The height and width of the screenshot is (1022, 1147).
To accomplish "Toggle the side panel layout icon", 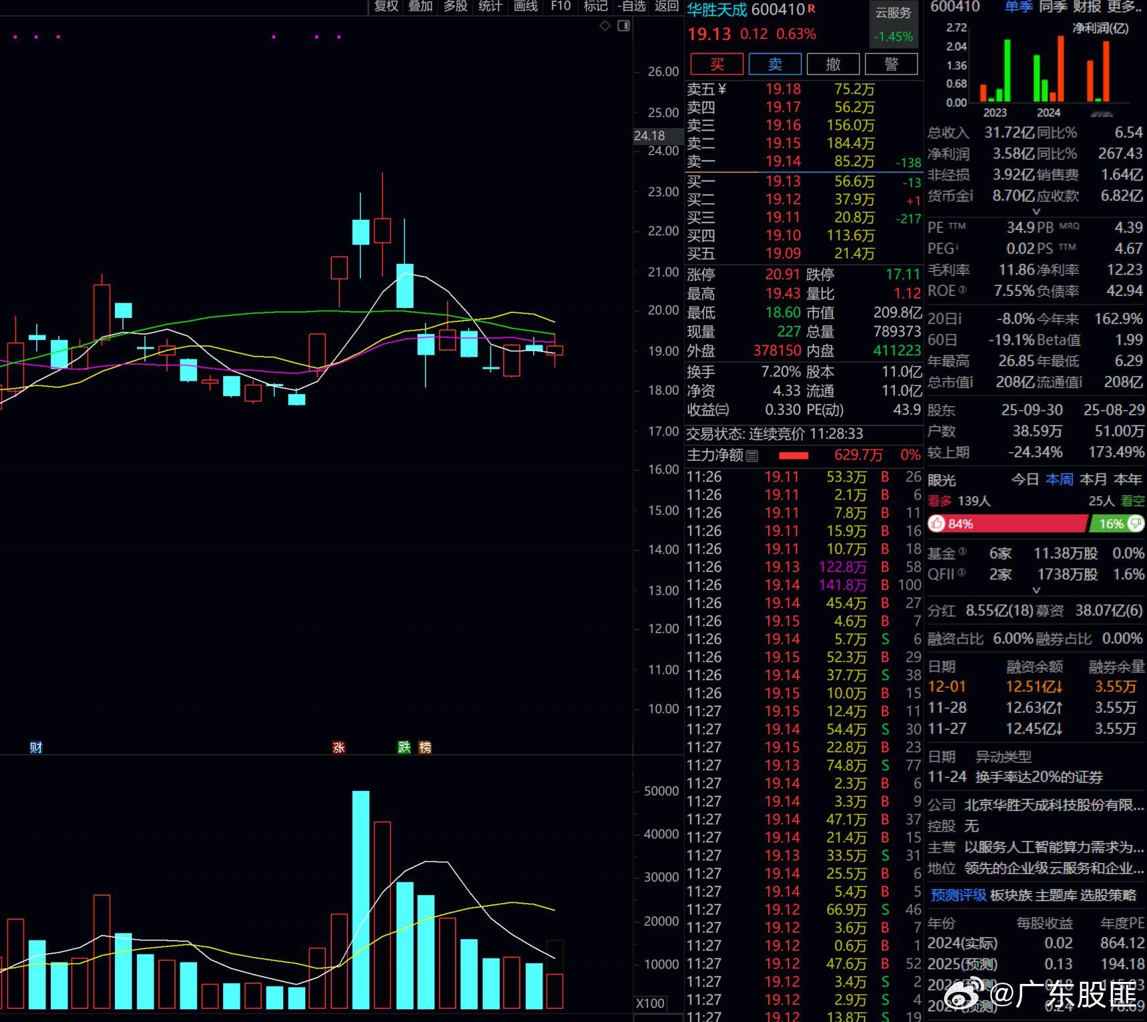I will (624, 26).
